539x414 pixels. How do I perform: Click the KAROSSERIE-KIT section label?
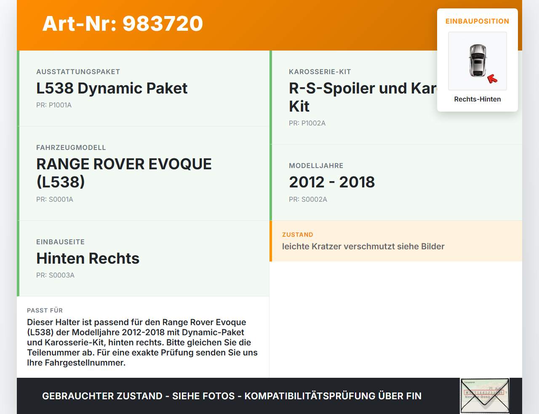pos(320,72)
